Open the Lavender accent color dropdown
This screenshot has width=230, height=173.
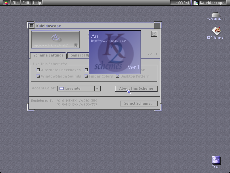point(79,89)
